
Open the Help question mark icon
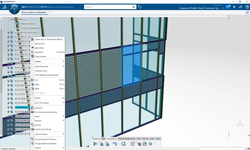pos(247,7)
